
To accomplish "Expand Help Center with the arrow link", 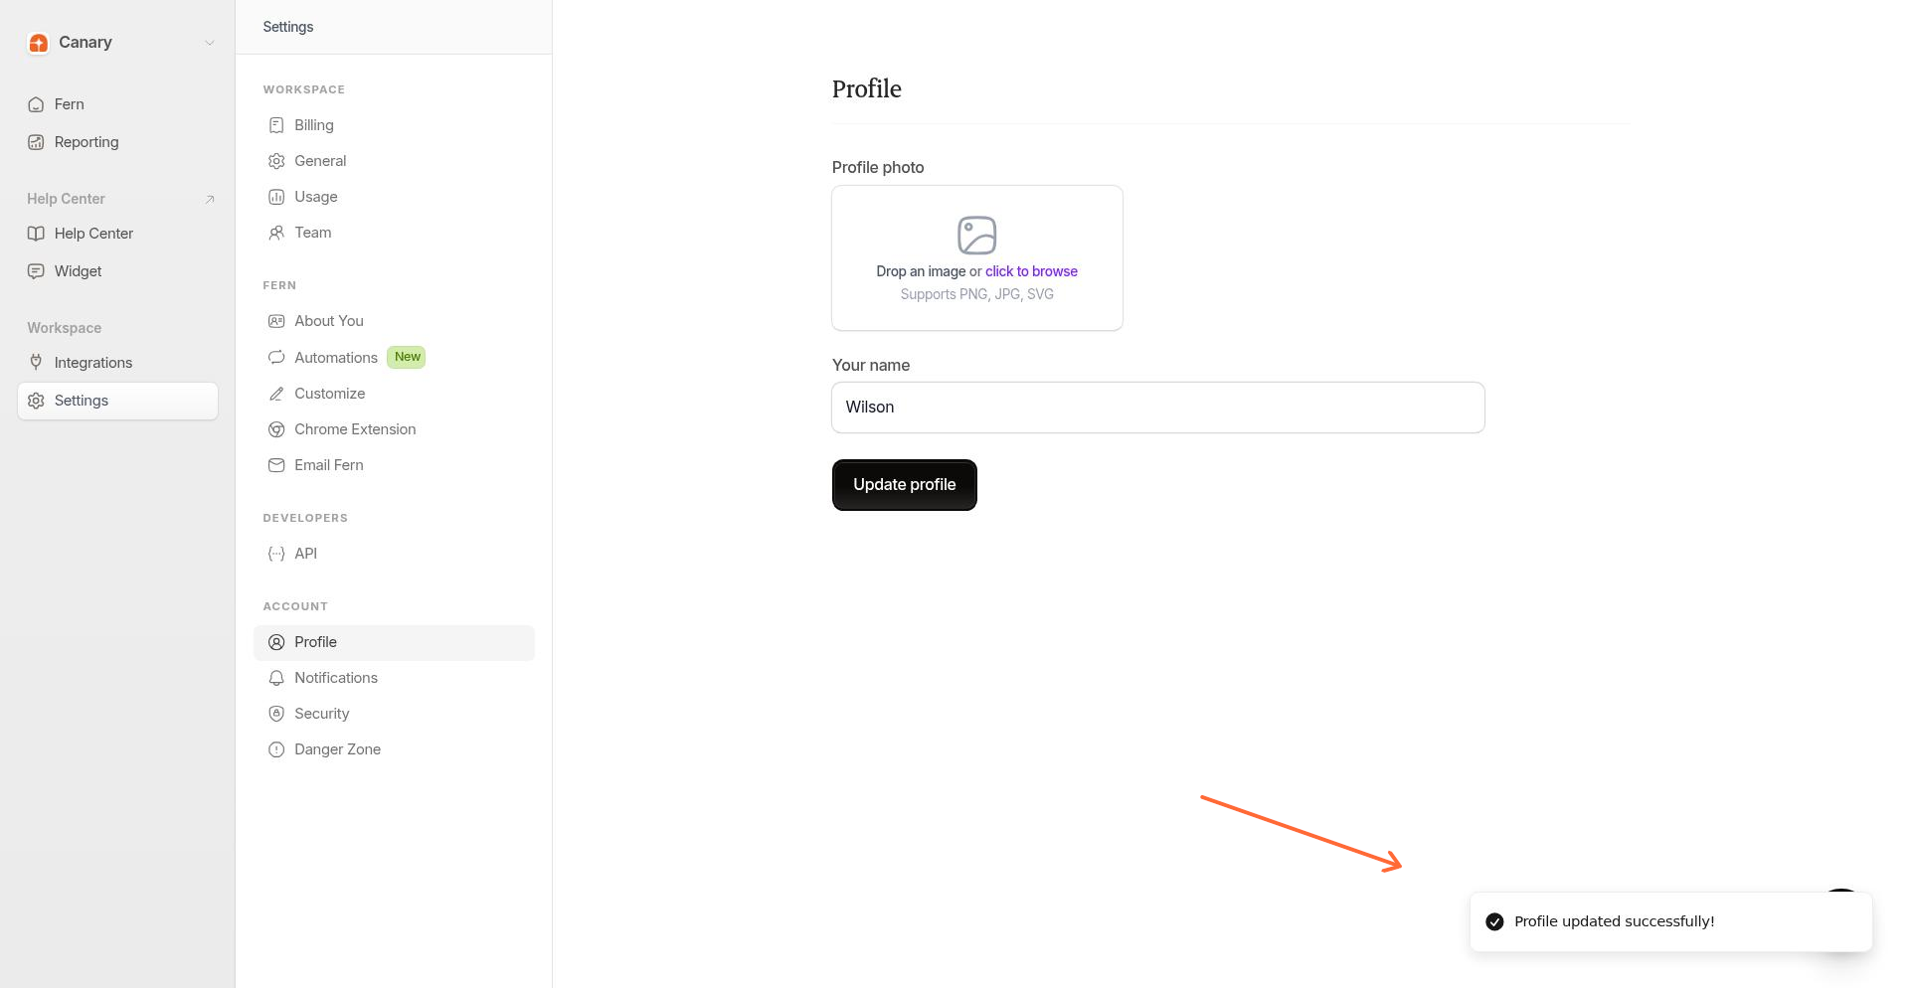I will point(209,199).
